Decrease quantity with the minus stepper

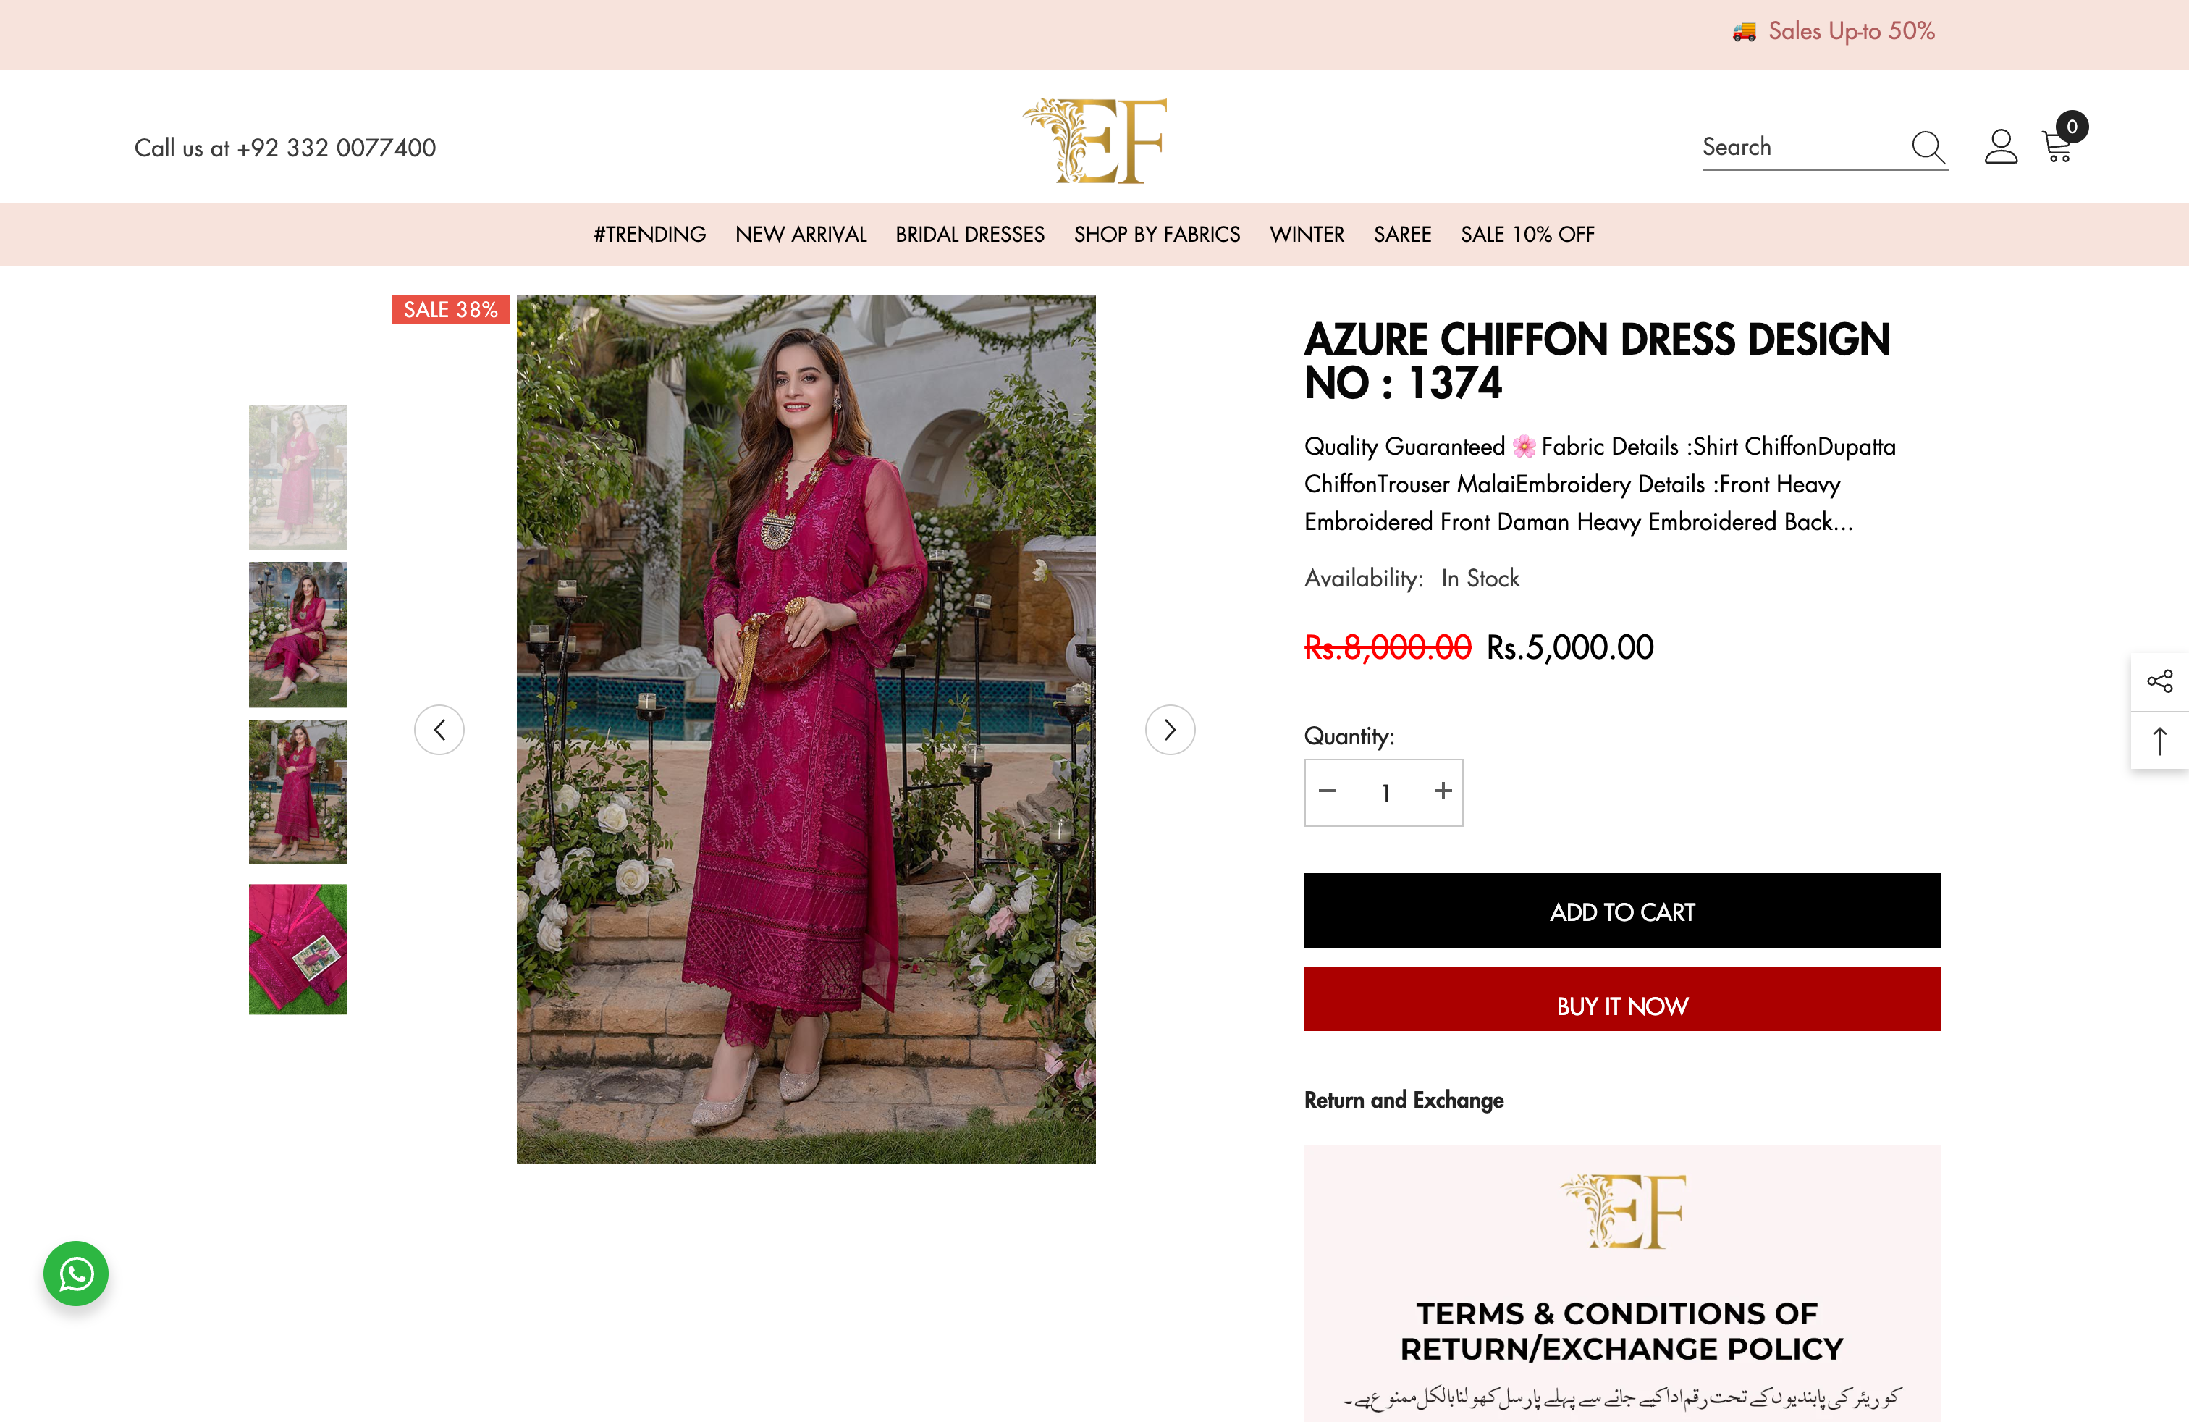1327,792
